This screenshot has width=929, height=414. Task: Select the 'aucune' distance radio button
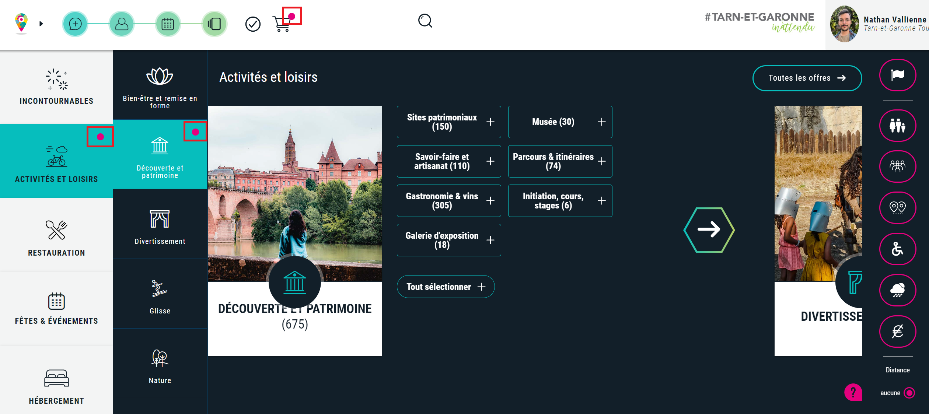909,393
